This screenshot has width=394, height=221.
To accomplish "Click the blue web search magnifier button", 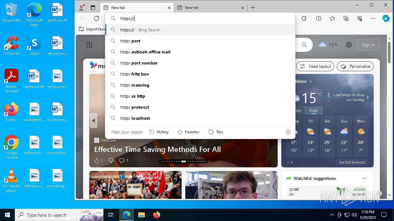I will coord(304,45).
